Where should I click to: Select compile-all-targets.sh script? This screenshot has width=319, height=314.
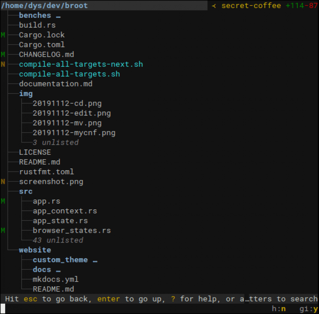70,74
